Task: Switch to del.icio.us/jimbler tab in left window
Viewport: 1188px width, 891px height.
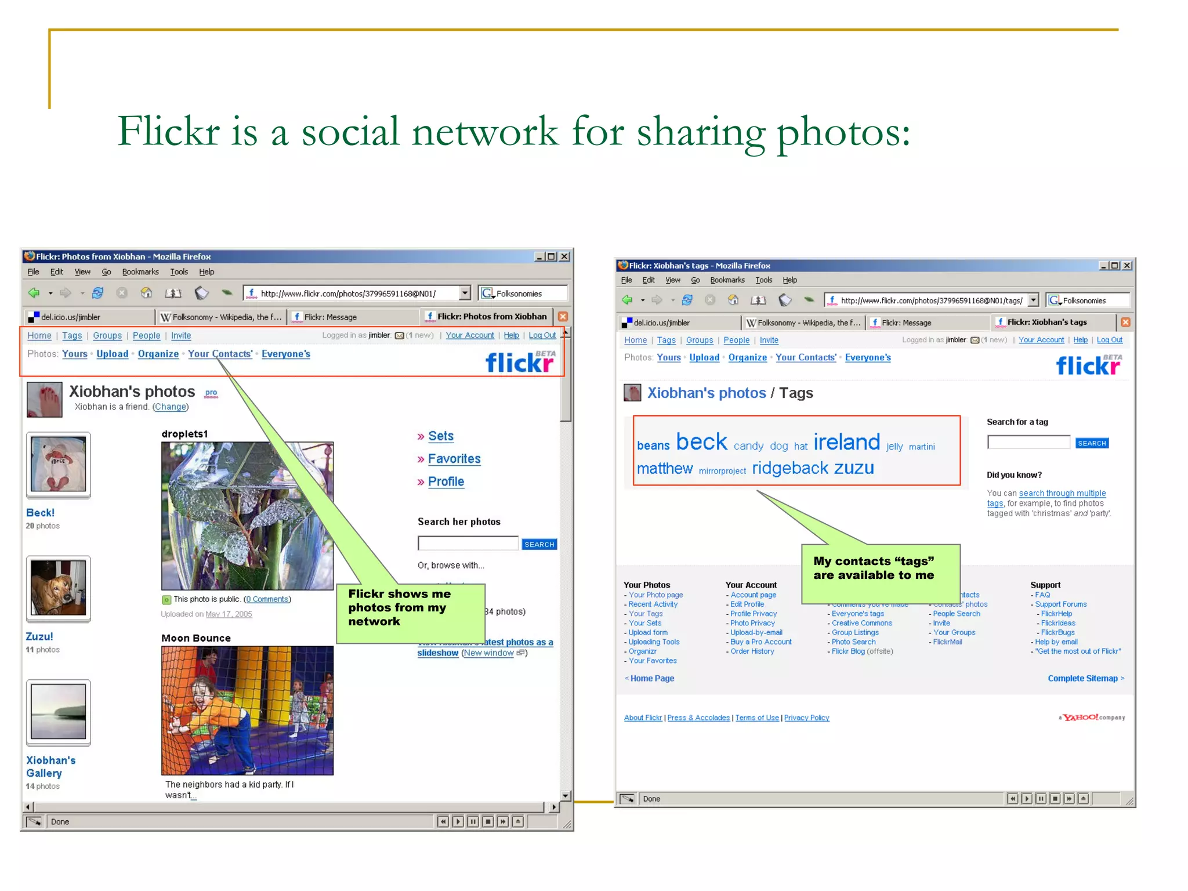Action: 90,317
